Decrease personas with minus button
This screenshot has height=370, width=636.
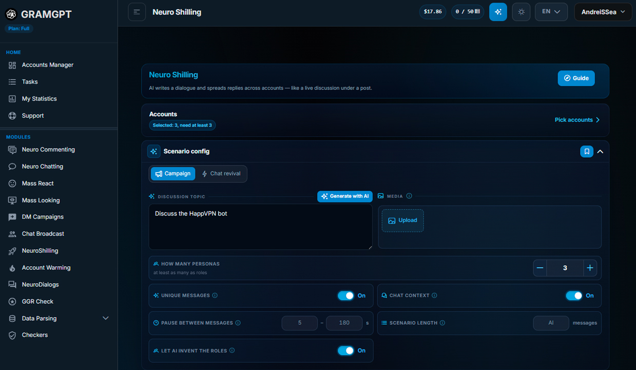[540, 268]
